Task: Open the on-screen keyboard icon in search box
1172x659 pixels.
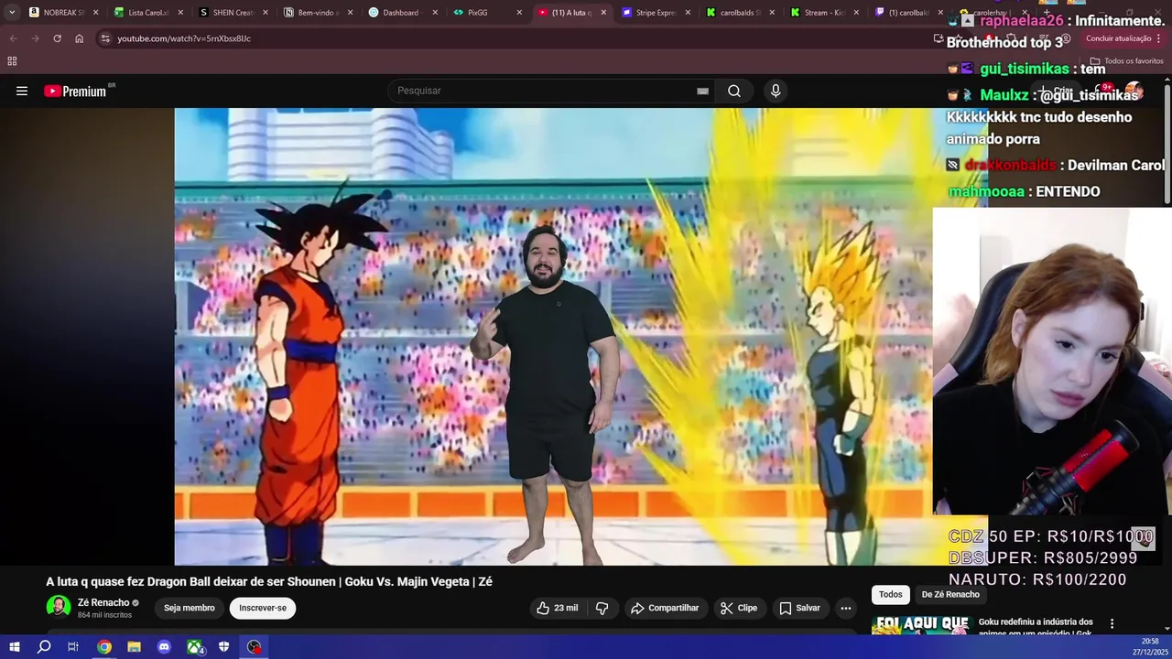Action: pos(702,91)
